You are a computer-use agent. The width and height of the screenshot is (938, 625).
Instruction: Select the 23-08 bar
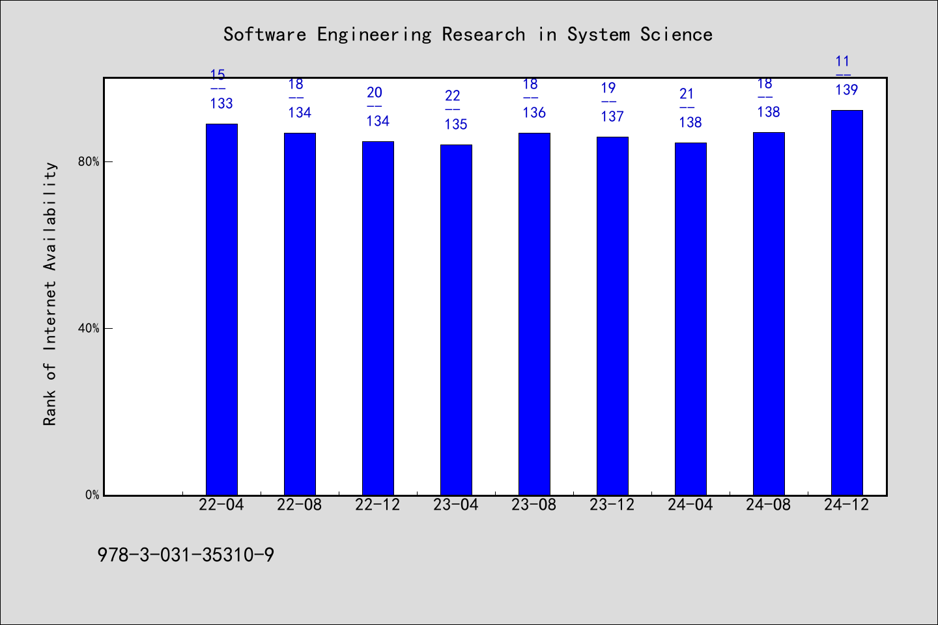click(534, 314)
